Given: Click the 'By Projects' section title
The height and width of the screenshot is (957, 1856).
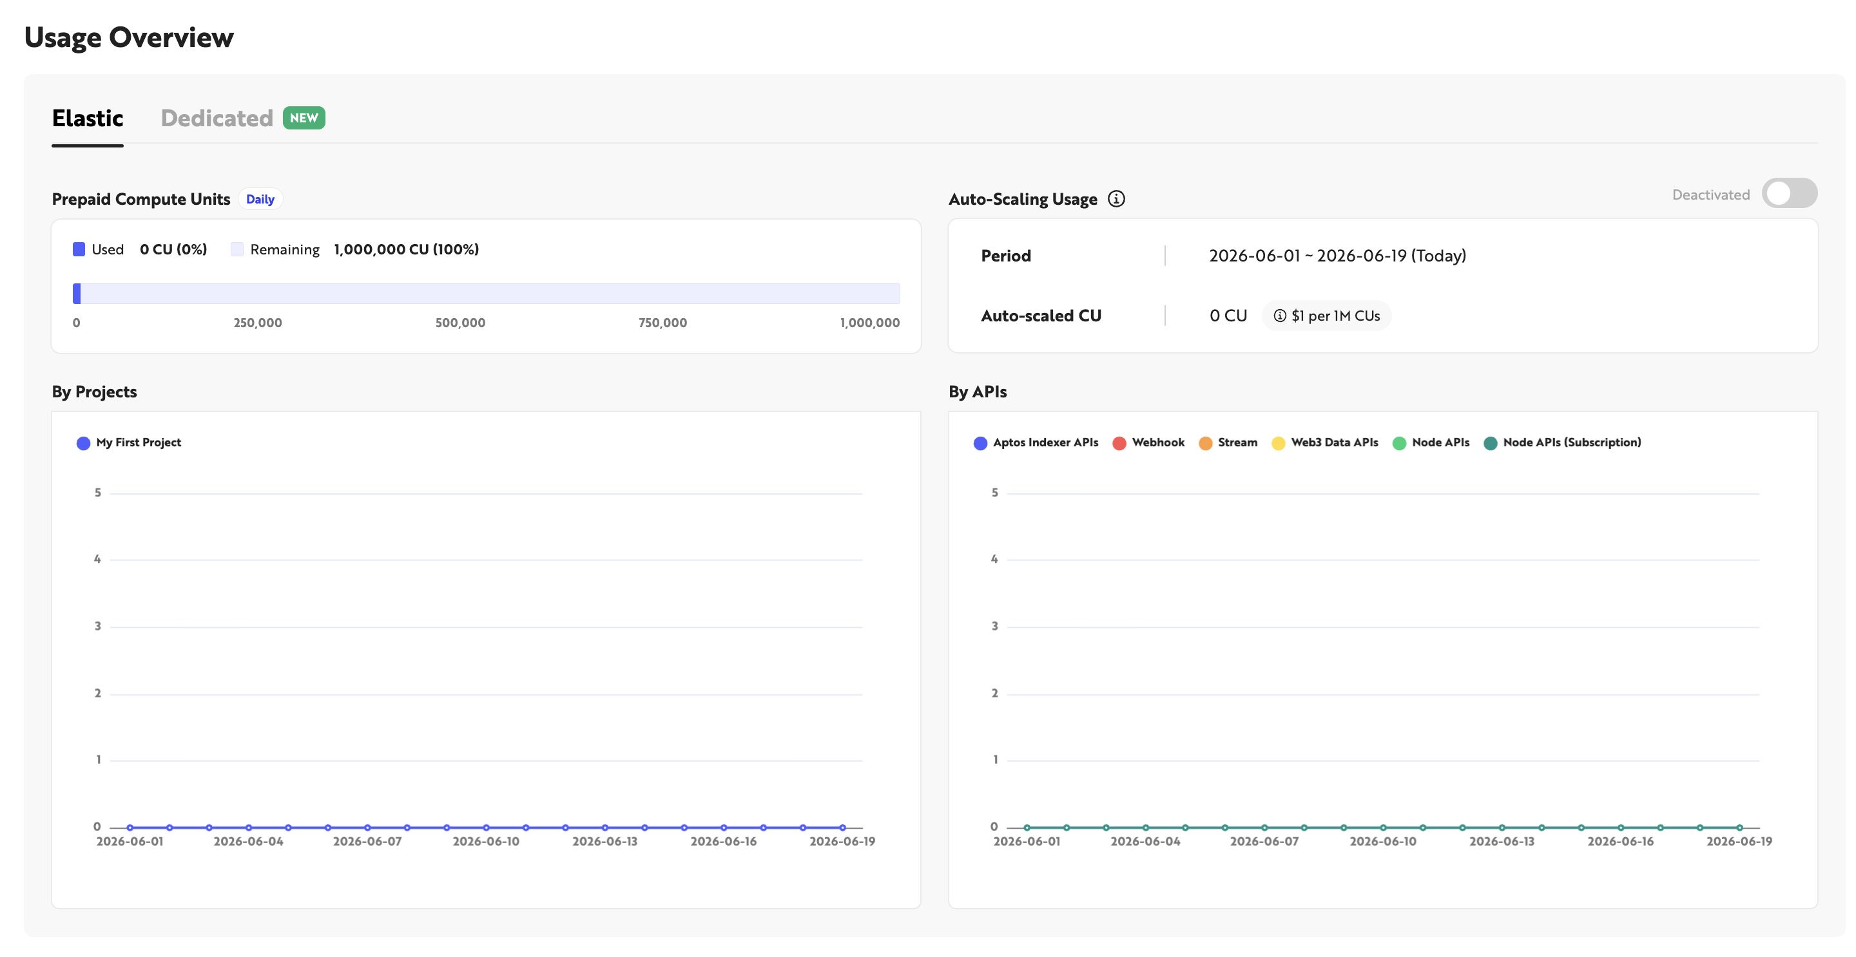Looking at the screenshot, I should tap(94, 392).
